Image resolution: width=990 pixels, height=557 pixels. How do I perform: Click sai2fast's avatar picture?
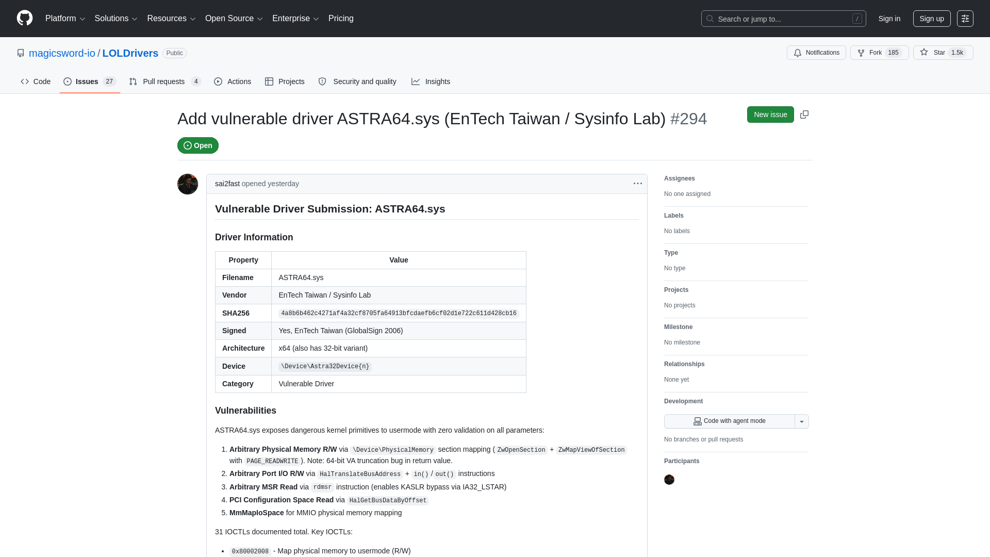point(187,184)
